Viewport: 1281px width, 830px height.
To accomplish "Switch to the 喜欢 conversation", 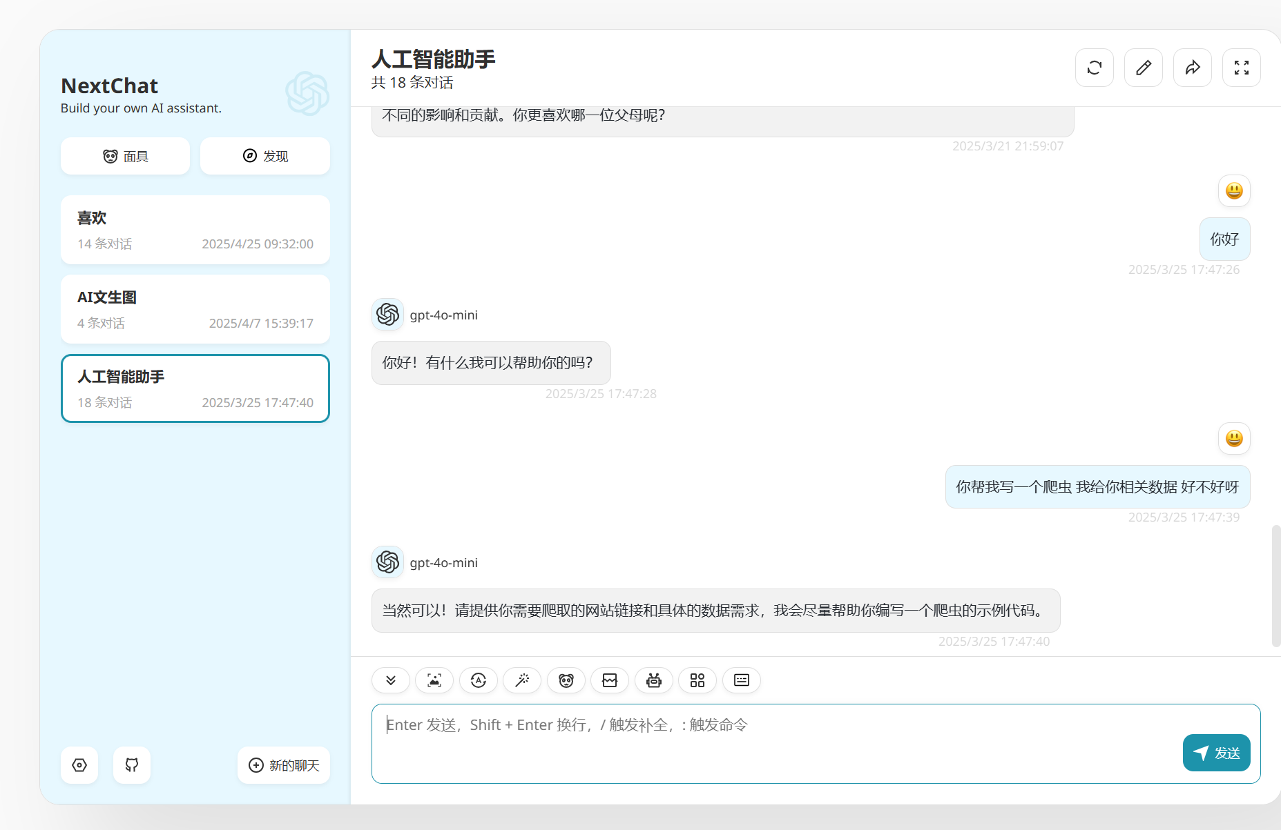I will coord(195,230).
